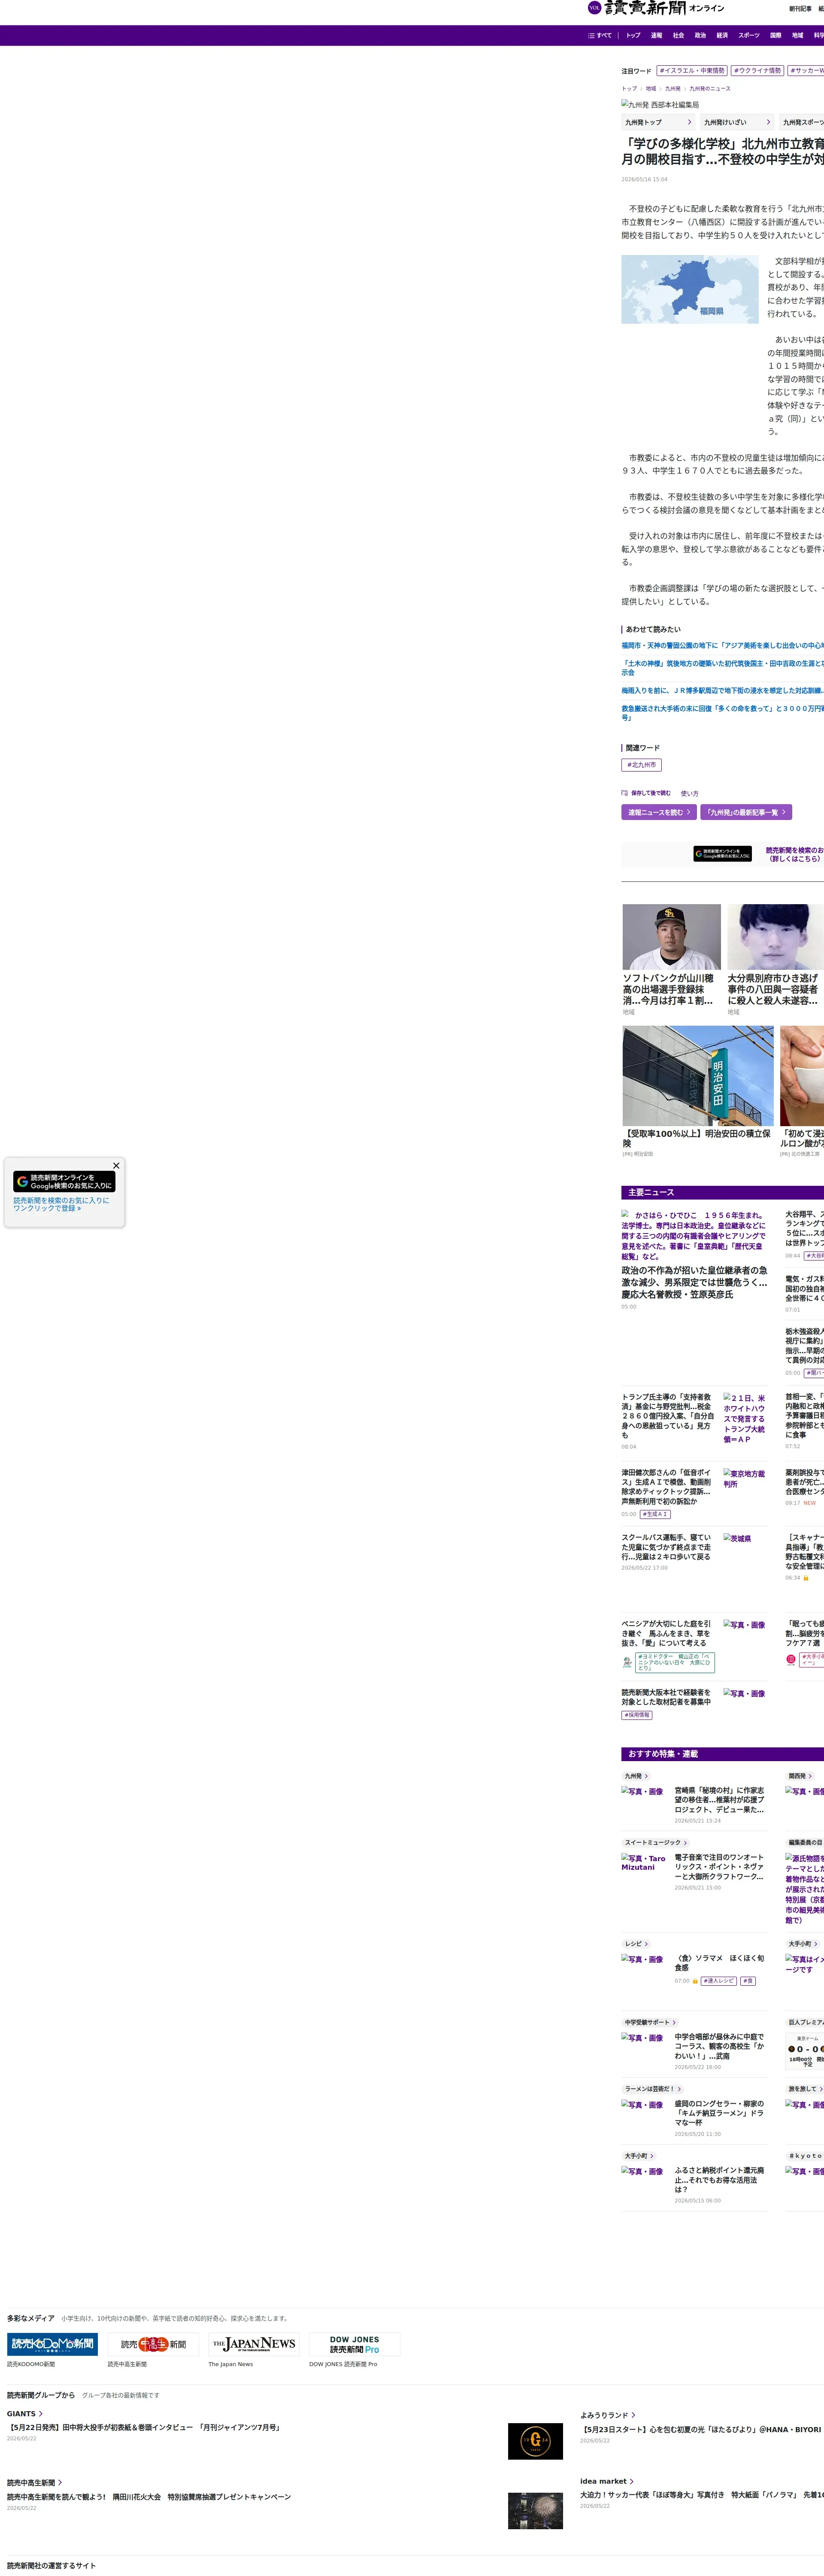Expand the GIANTS group section link
The width and height of the screenshot is (824, 2576).
pos(25,2414)
